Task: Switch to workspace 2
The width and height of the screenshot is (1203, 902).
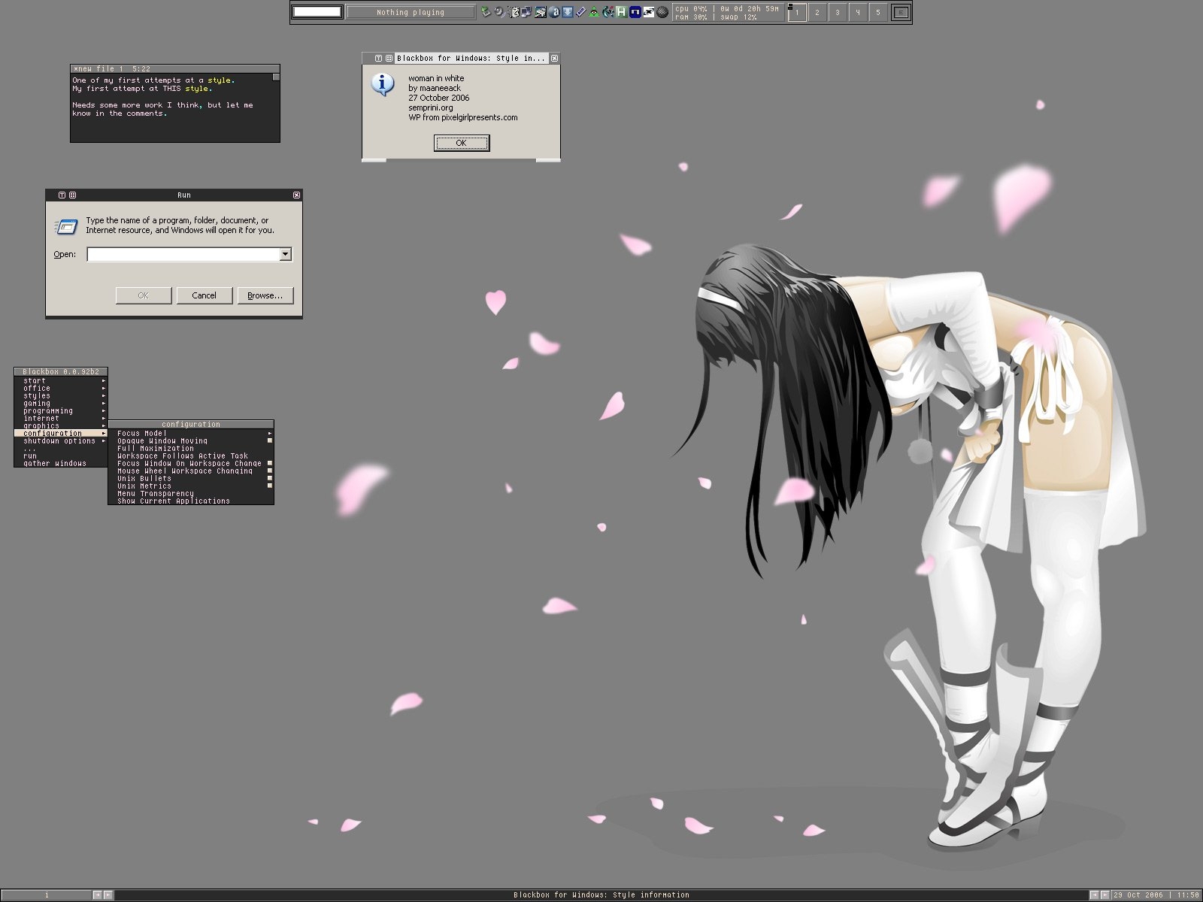Action: [x=817, y=12]
